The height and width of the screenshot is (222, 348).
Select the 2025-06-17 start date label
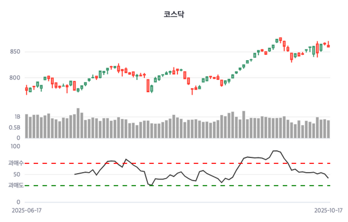pos(27,210)
